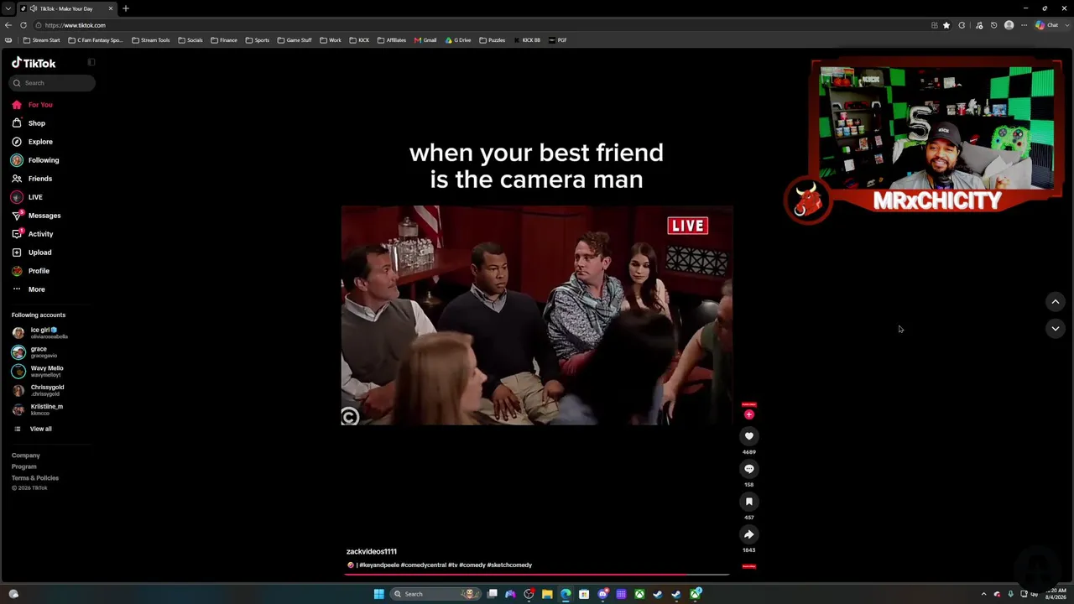Open zackvideos1111 creator profile

[x=372, y=551]
